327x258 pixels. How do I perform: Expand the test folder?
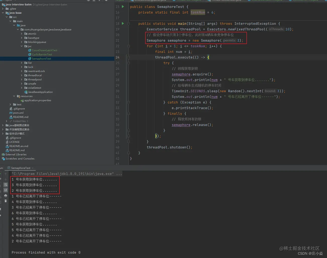tap(10, 105)
